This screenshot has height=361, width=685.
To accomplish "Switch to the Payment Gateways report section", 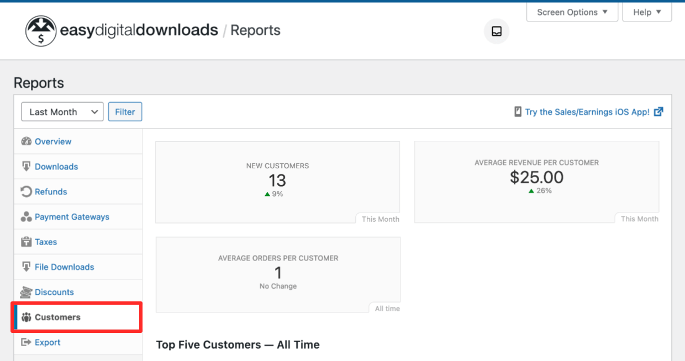I will (71, 216).
